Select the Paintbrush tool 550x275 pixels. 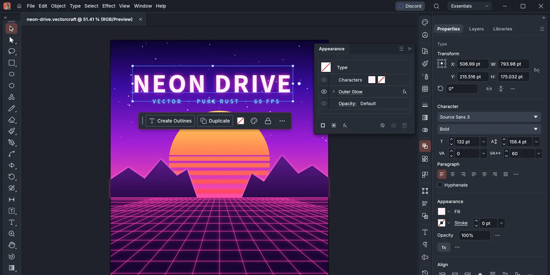click(x=11, y=132)
